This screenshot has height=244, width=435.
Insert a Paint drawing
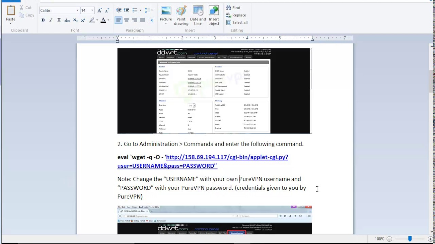pyautogui.click(x=181, y=15)
